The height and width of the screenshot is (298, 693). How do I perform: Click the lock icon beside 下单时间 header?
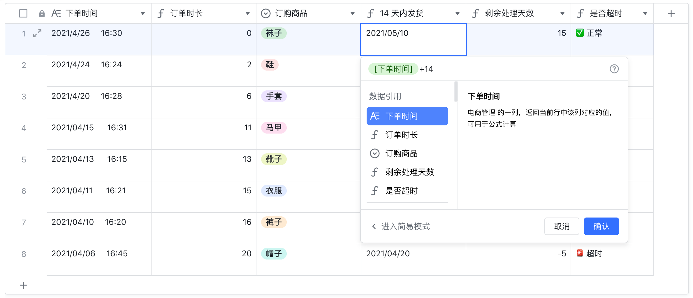[42, 13]
